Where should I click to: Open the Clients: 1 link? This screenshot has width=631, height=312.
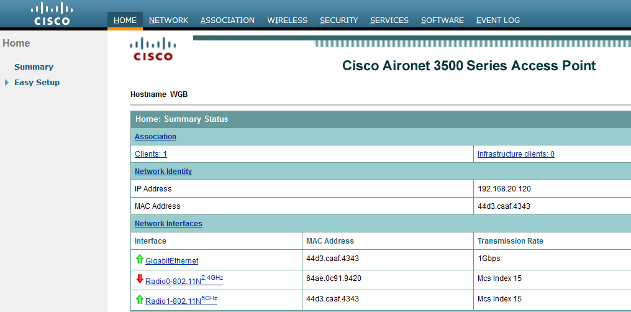point(150,154)
